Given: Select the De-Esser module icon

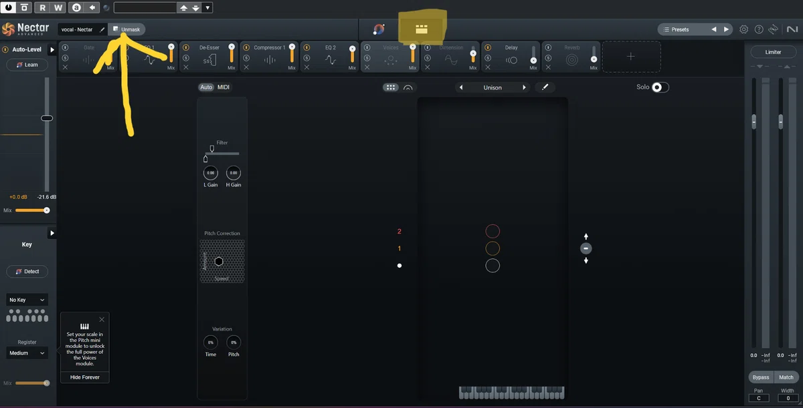Looking at the screenshot, I should [210, 60].
